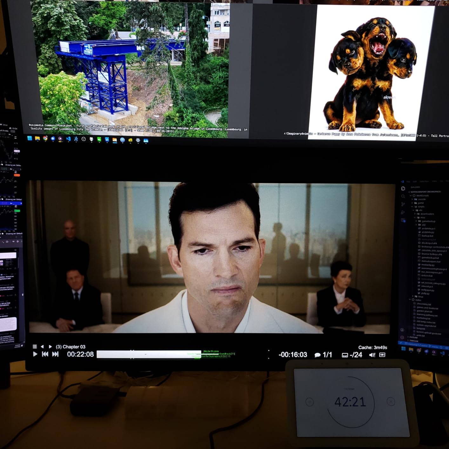The height and width of the screenshot is (449, 449).
Task: Skip to the next chapter
Action: (56, 354)
